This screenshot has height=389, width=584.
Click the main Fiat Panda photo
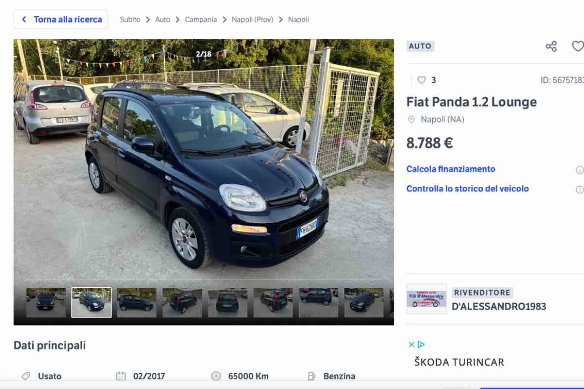pos(203,160)
